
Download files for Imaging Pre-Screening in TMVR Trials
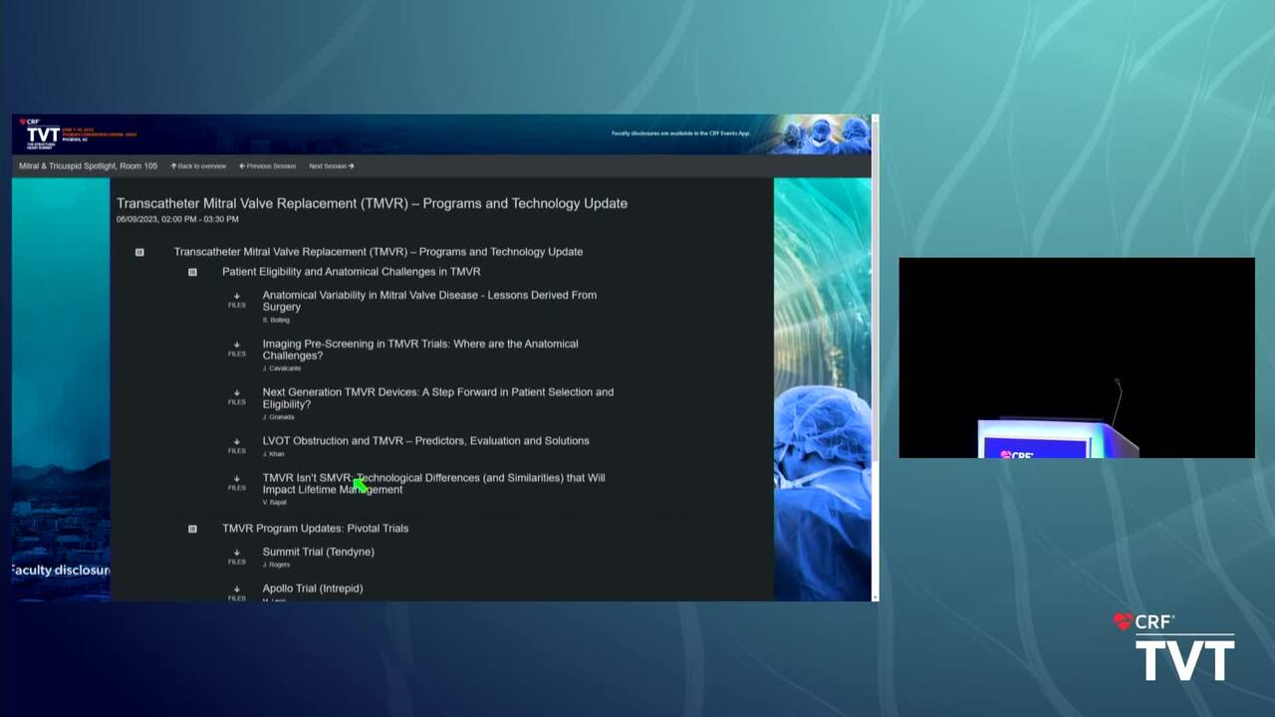(x=236, y=348)
